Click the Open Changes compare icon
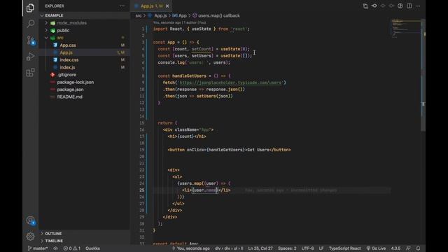Screen dimensions: 448x252 coord(365,6)
